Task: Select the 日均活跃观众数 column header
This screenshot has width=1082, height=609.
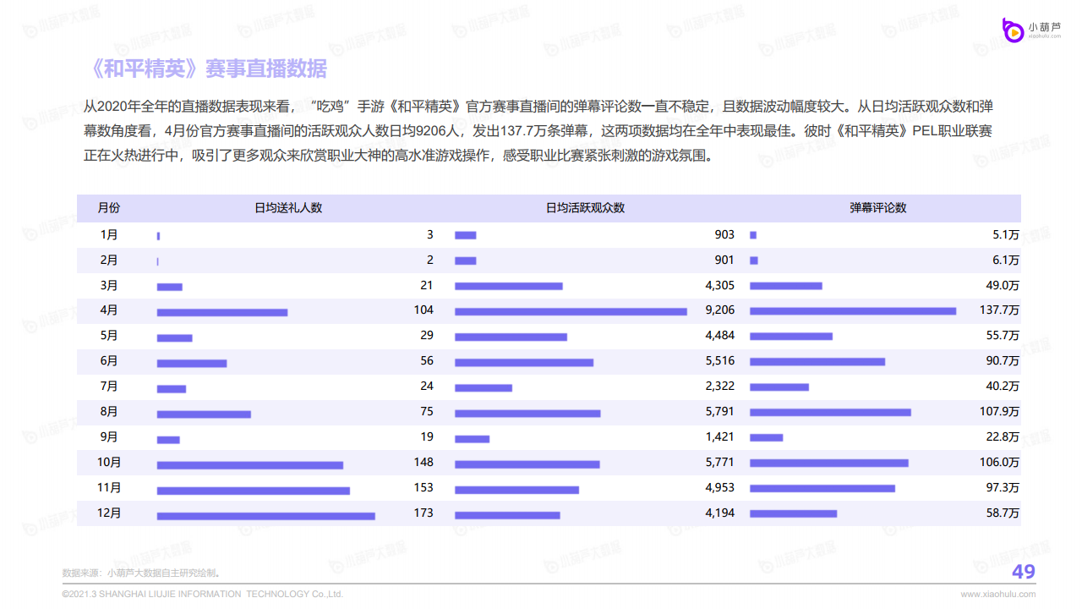Action: [x=585, y=208]
